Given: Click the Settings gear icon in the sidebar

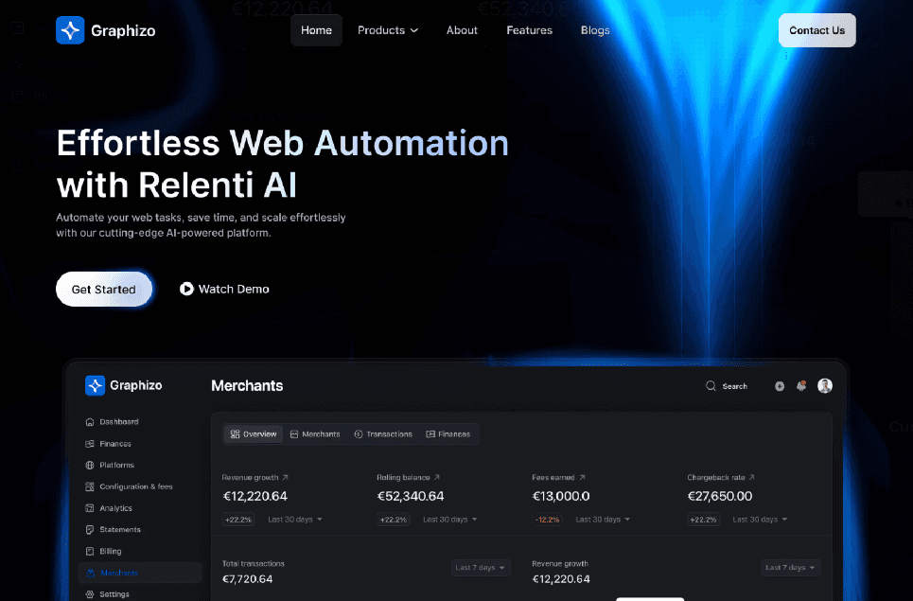Looking at the screenshot, I should tap(90, 594).
